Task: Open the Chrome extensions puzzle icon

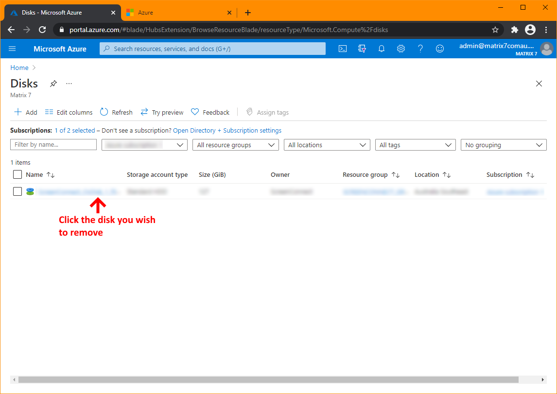Action: pos(514,30)
